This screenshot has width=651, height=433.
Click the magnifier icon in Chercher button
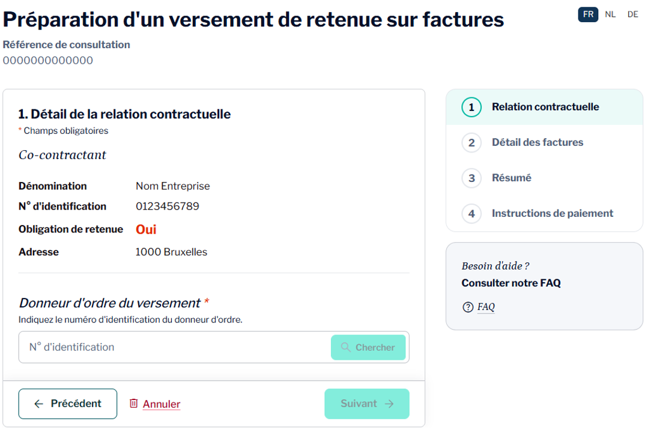(x=345, y=347)
